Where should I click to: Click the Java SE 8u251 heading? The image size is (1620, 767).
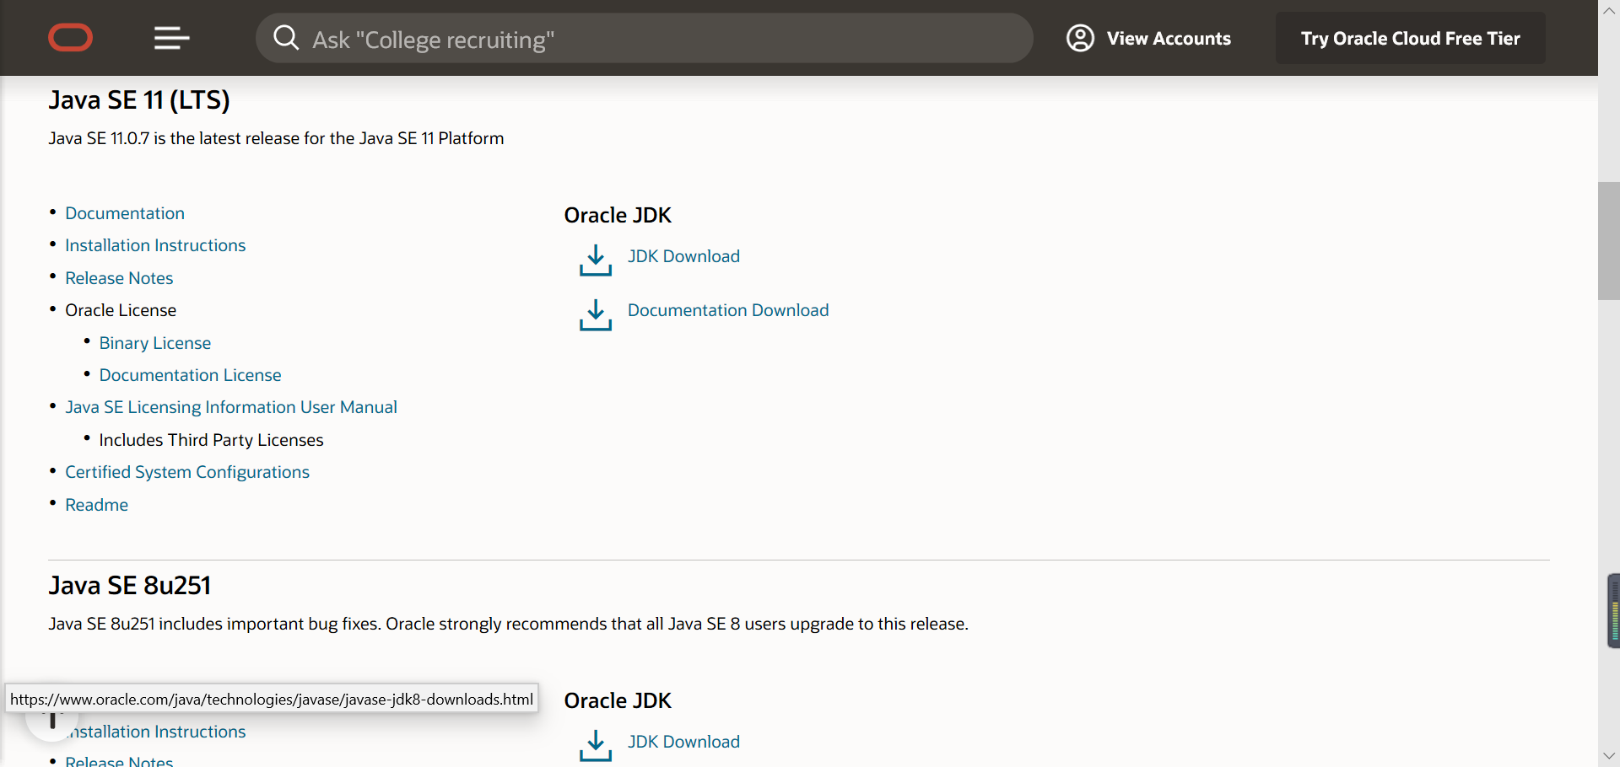(130, 585)
